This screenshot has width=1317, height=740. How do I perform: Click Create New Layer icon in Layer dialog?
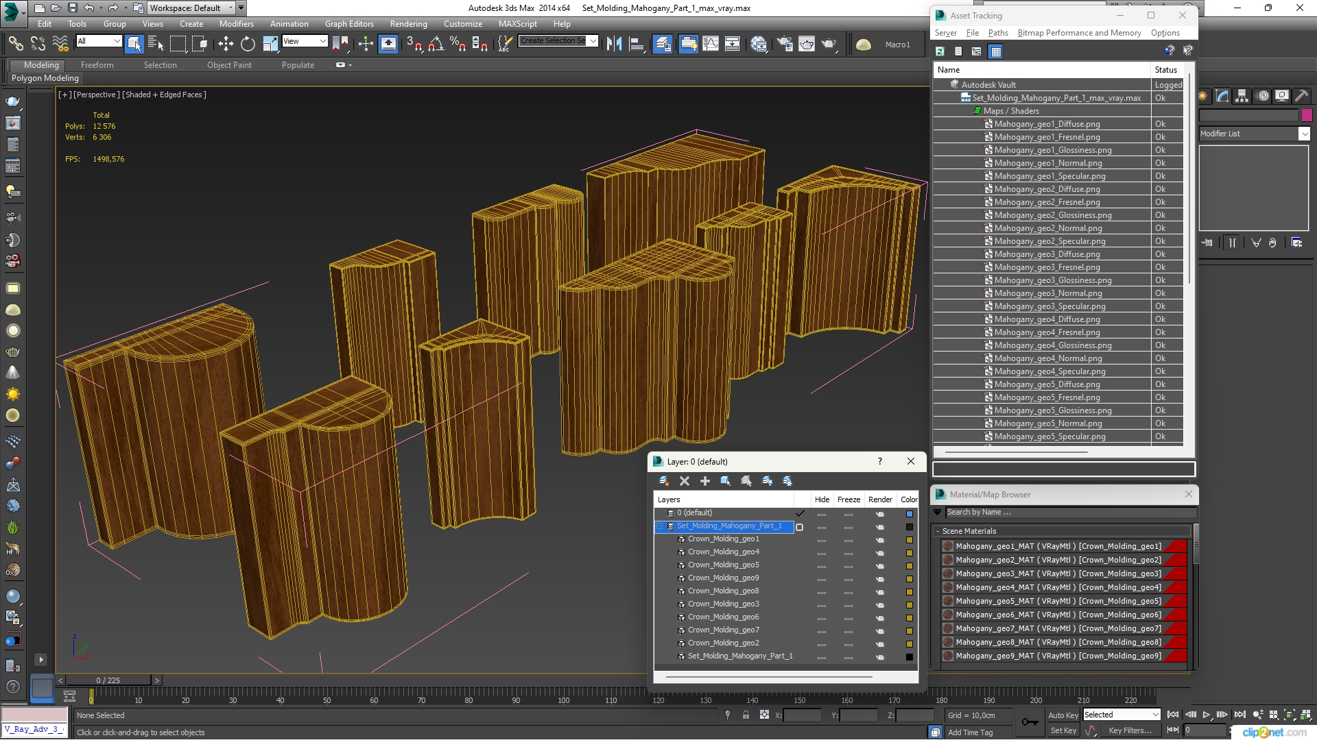pos(663,481)
